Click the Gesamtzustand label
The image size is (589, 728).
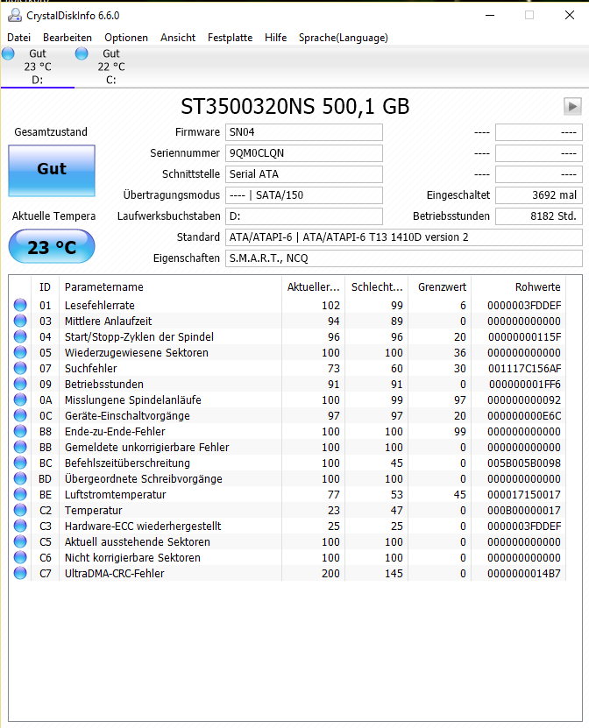tap(51, 132)
